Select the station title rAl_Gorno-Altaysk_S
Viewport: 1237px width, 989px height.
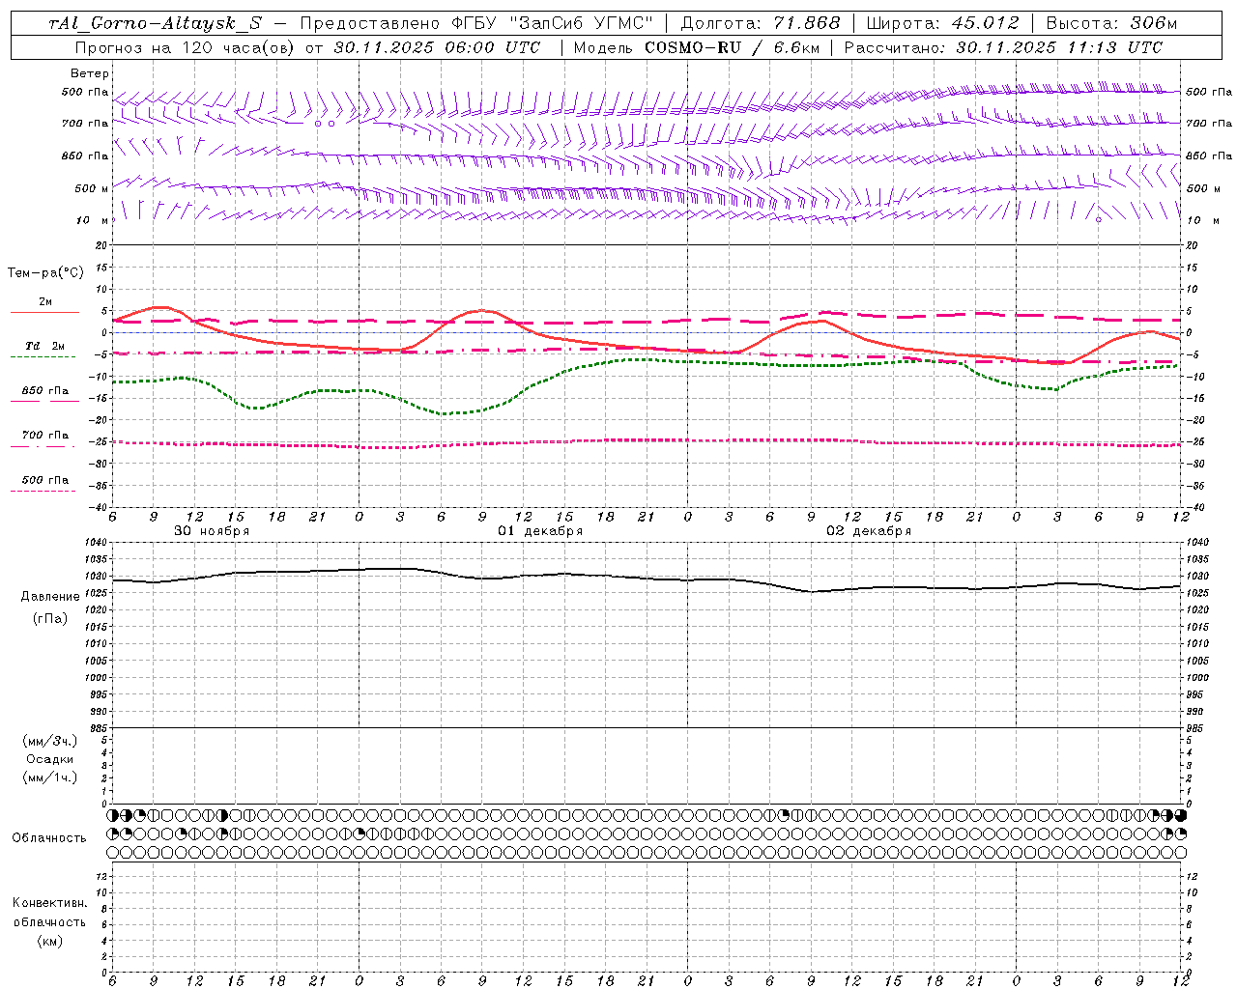point(155,23)
